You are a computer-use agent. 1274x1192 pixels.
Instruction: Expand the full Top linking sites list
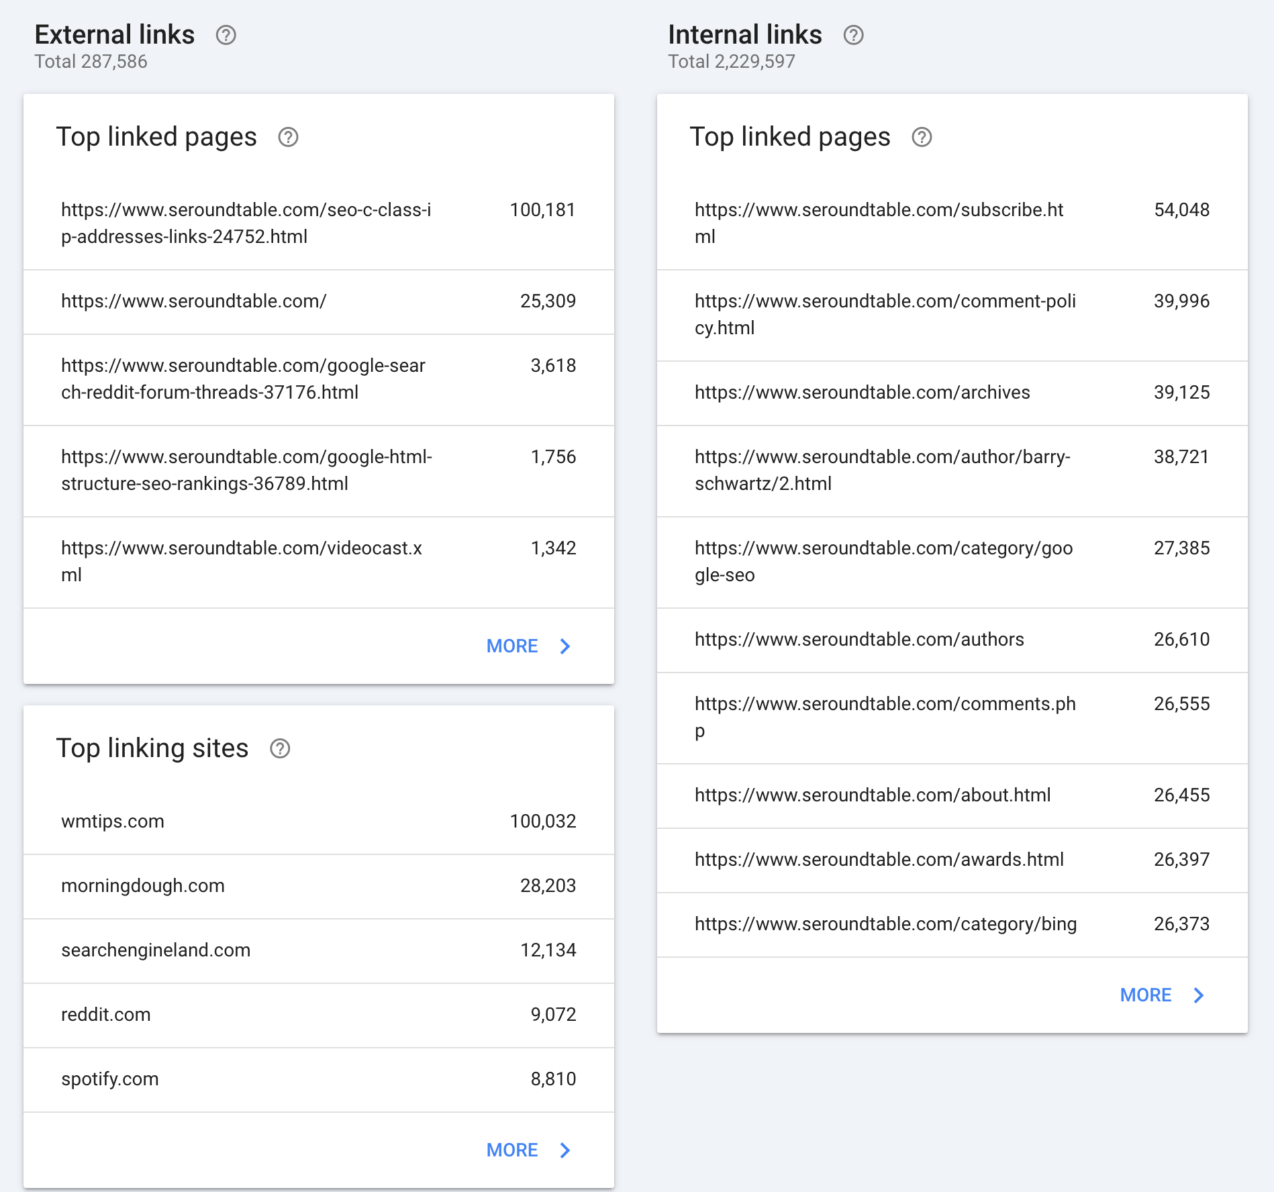click(x=512, y=1150)
